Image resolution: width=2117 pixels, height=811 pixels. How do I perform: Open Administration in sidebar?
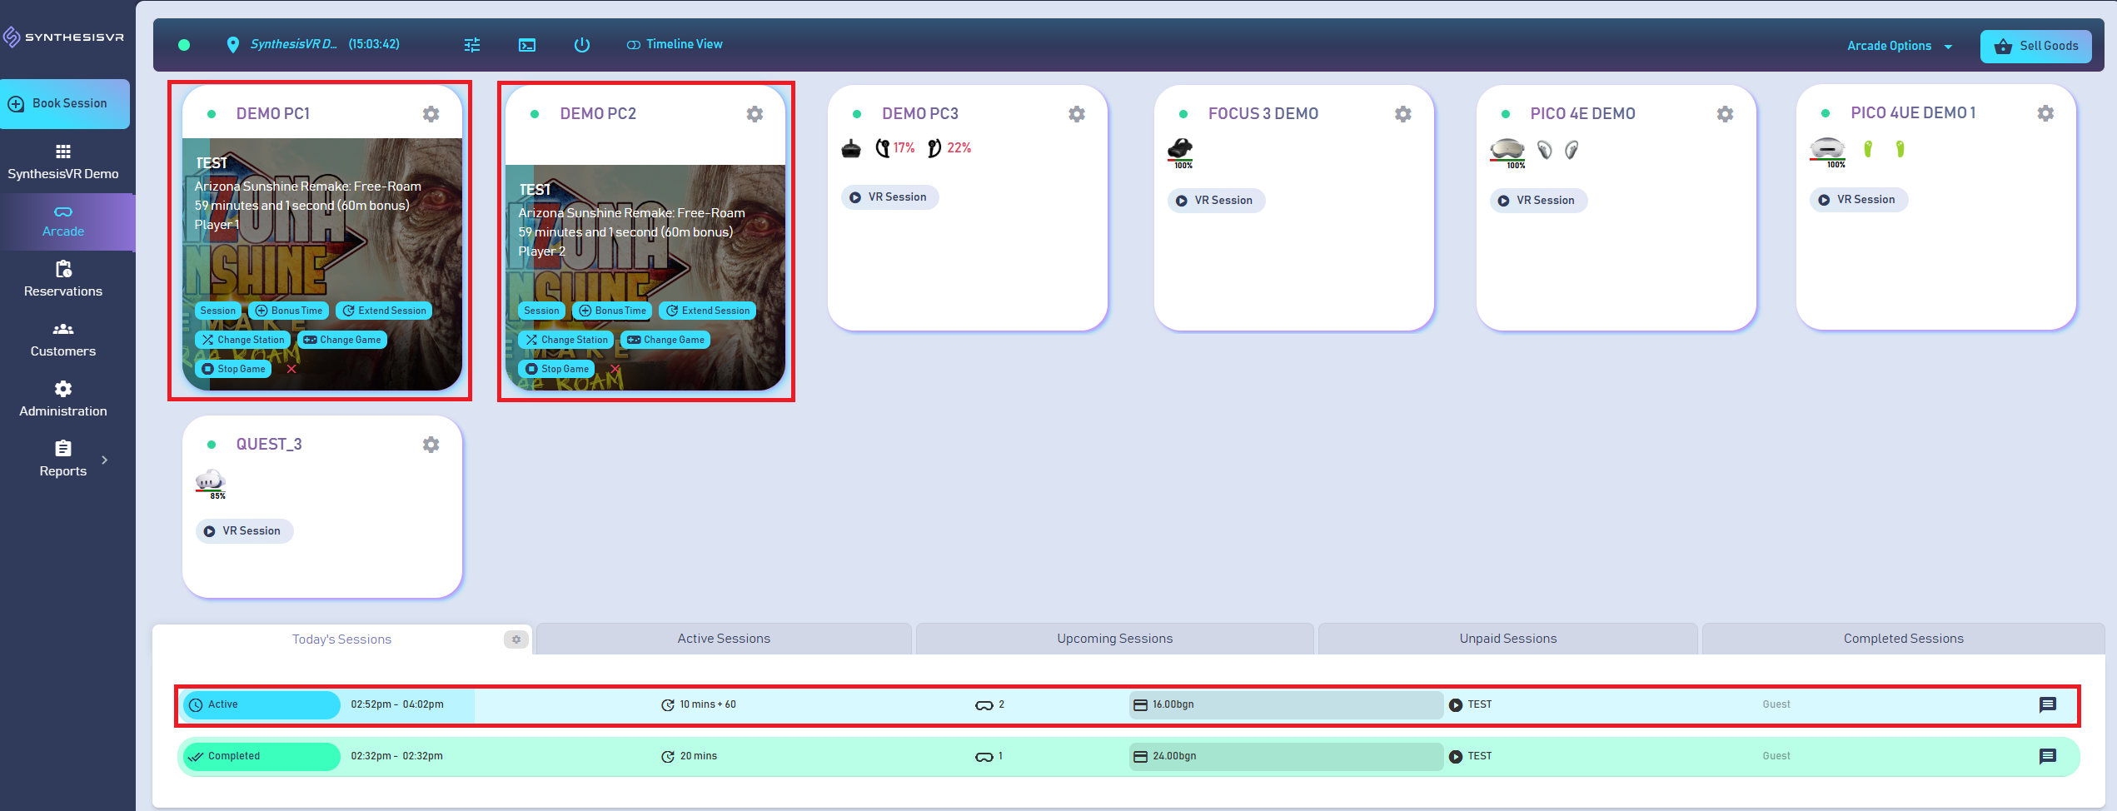[x=63, y=400]
